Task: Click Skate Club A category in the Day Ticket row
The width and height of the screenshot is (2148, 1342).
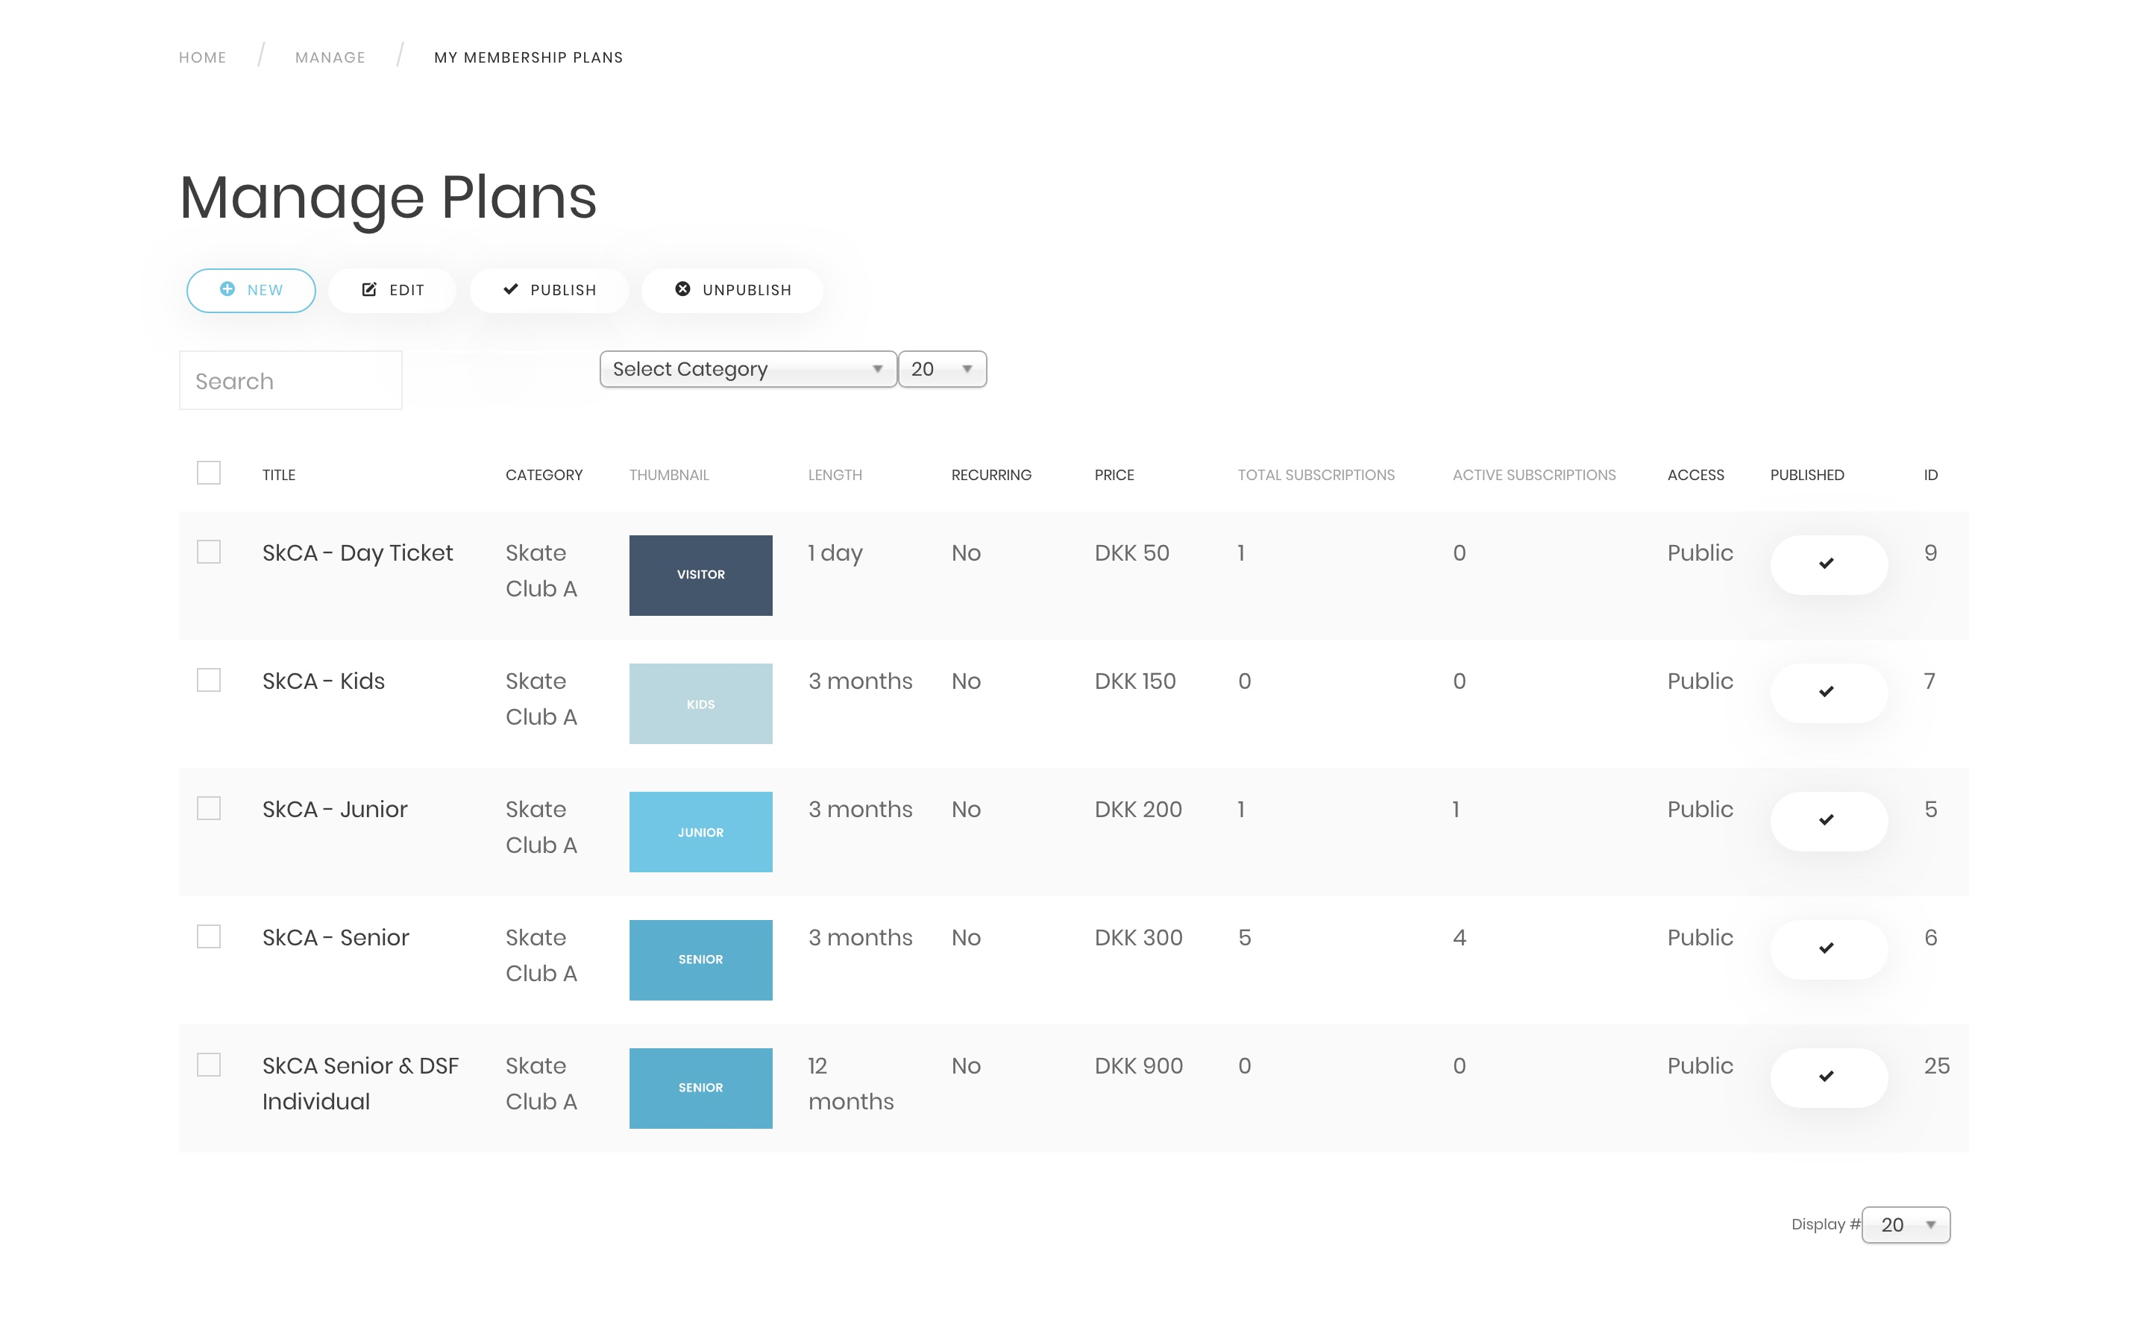Action: click(541, 570)
